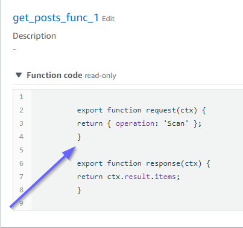Click line number 4 in code gutter
This screenshot has height=228, width=243.
pyautogui.click(x=21, y=137)
